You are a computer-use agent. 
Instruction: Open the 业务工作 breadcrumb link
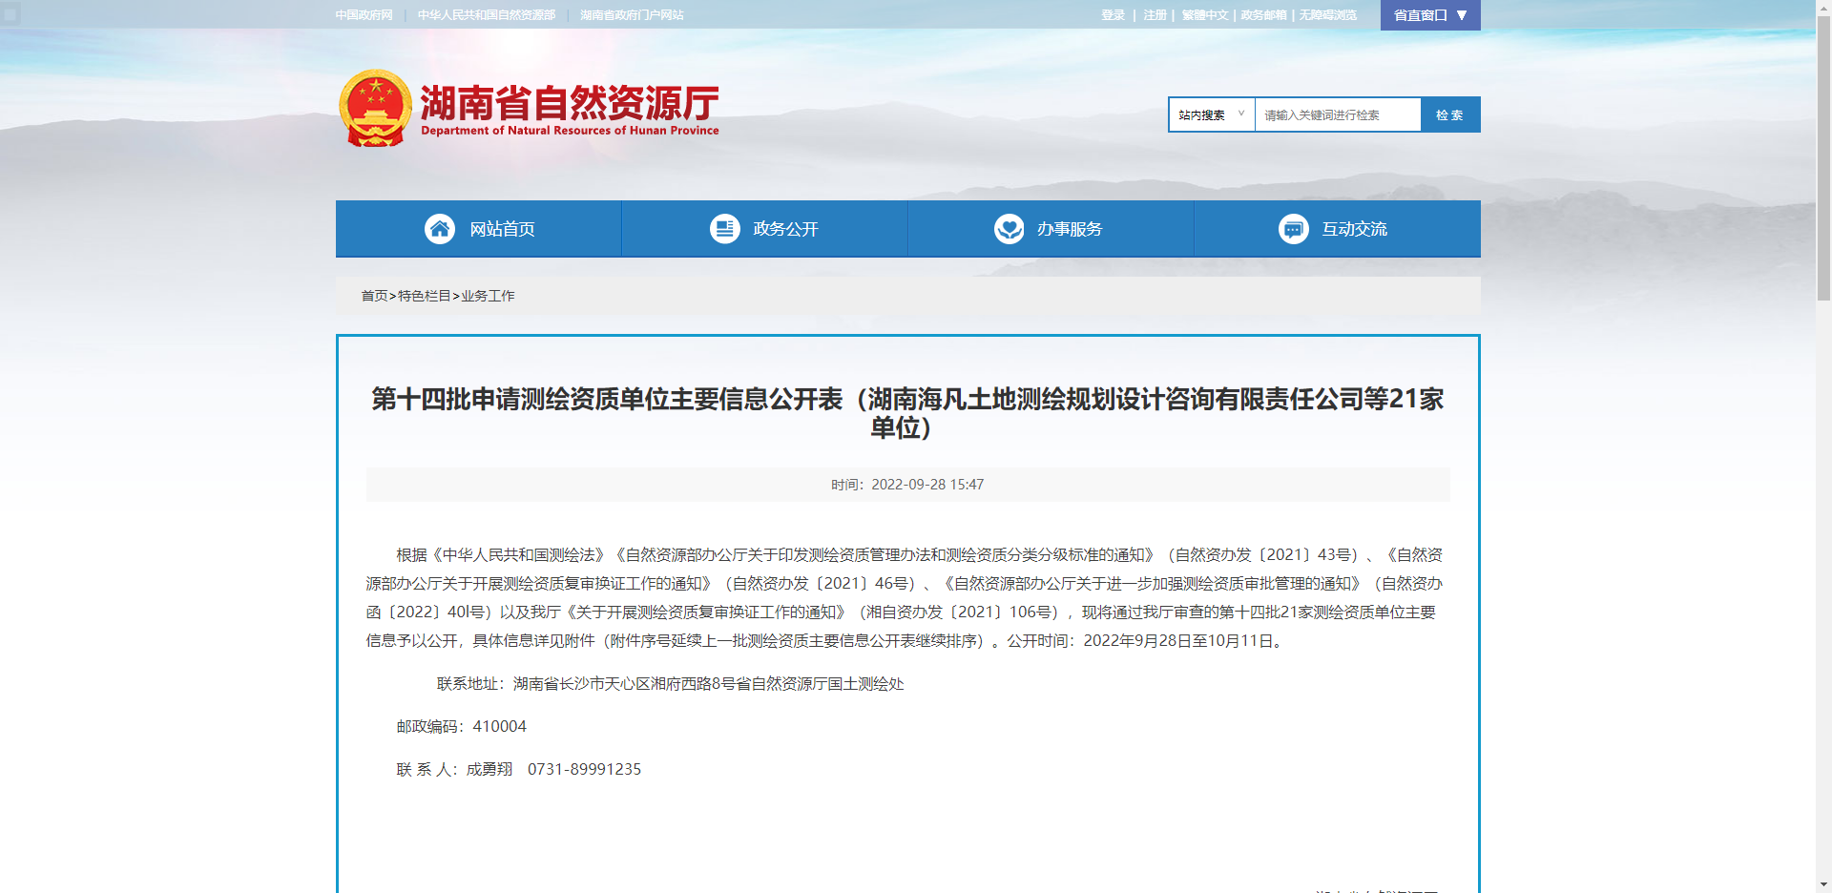click(488, 296)
